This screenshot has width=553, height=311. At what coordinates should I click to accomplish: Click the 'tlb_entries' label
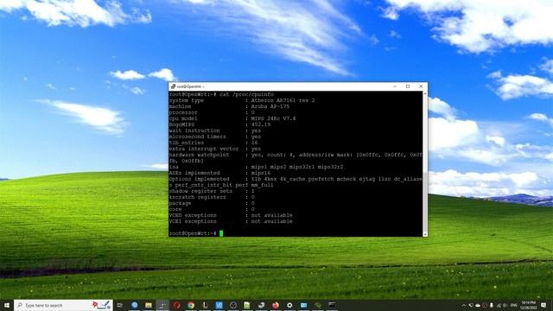click(187, 143)
